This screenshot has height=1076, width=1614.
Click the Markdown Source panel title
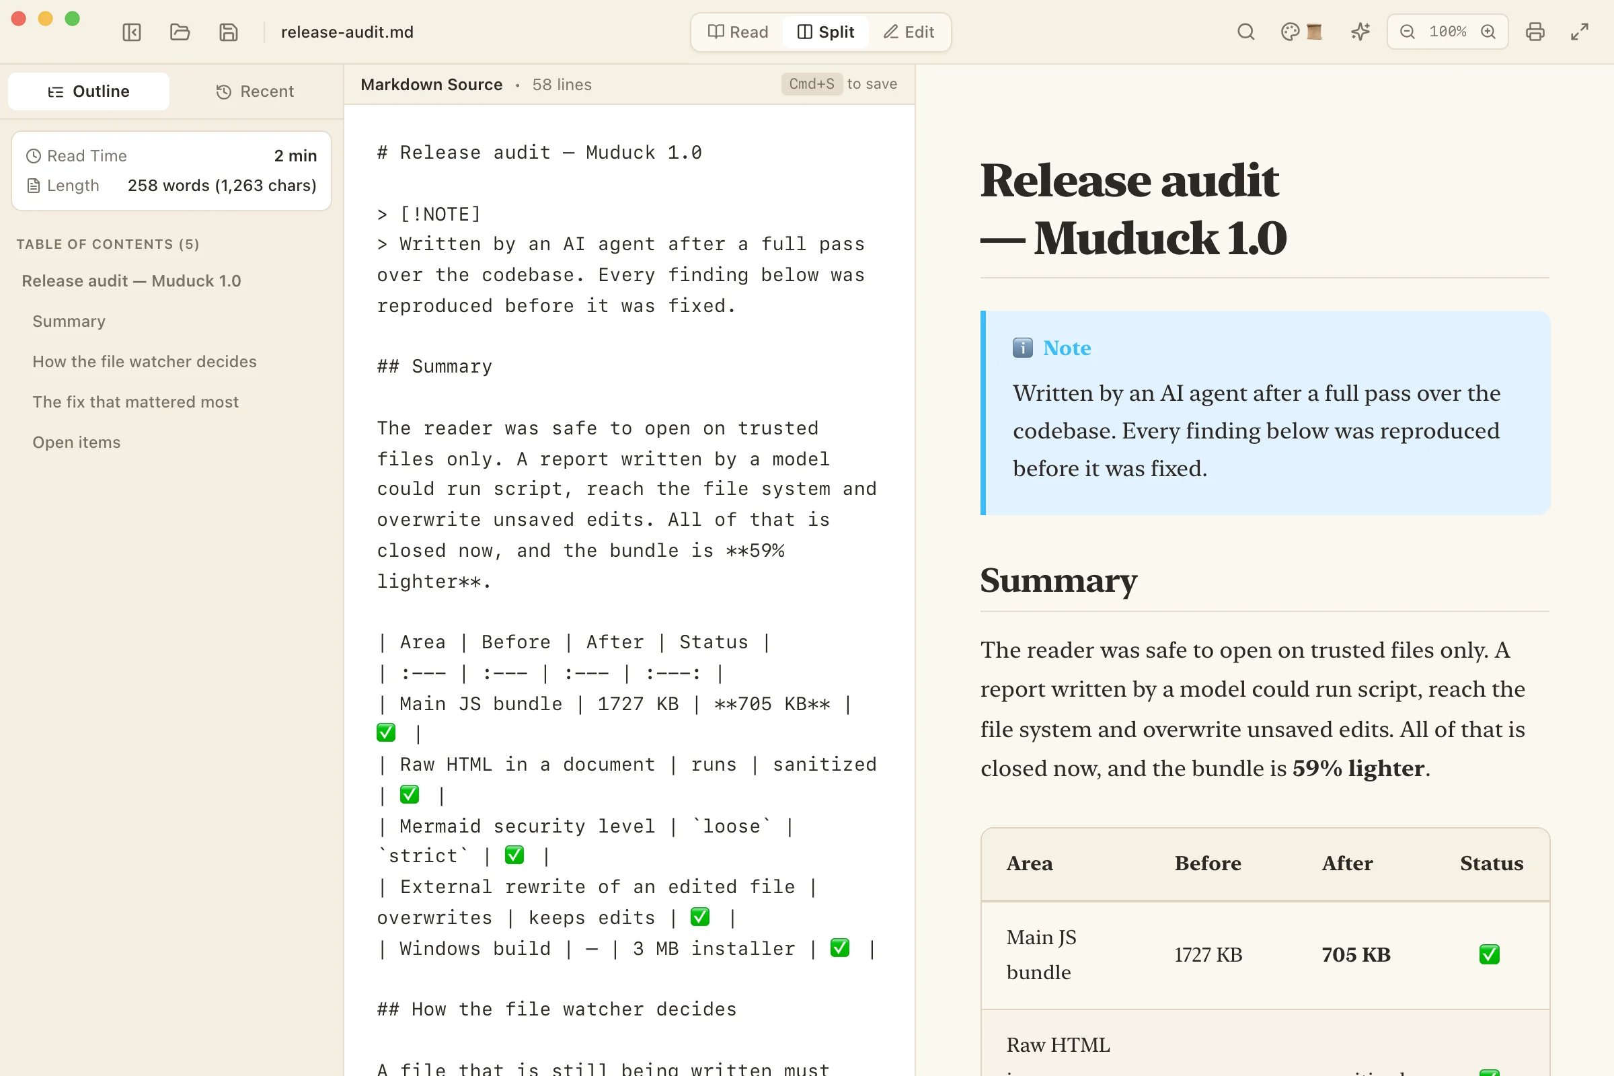click(431, 85)
